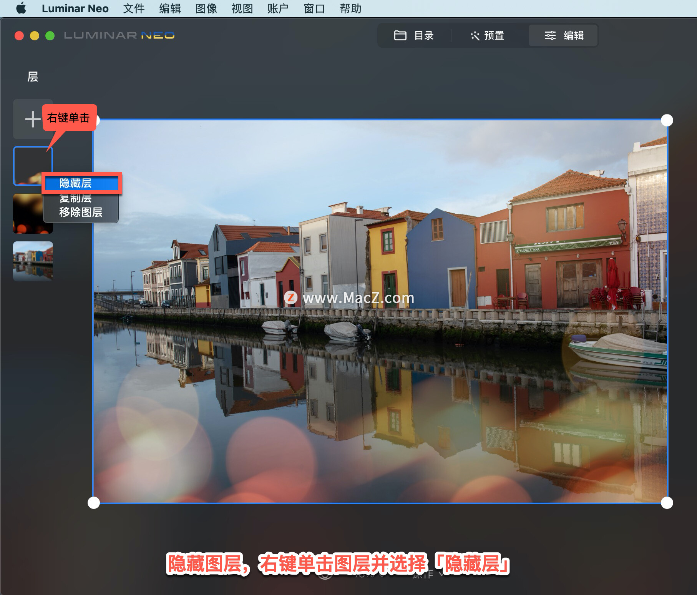The height and width of the screenshot is (595, 697).
Task: Minimize the window with yellow button
Action: [x=35, y=36]
